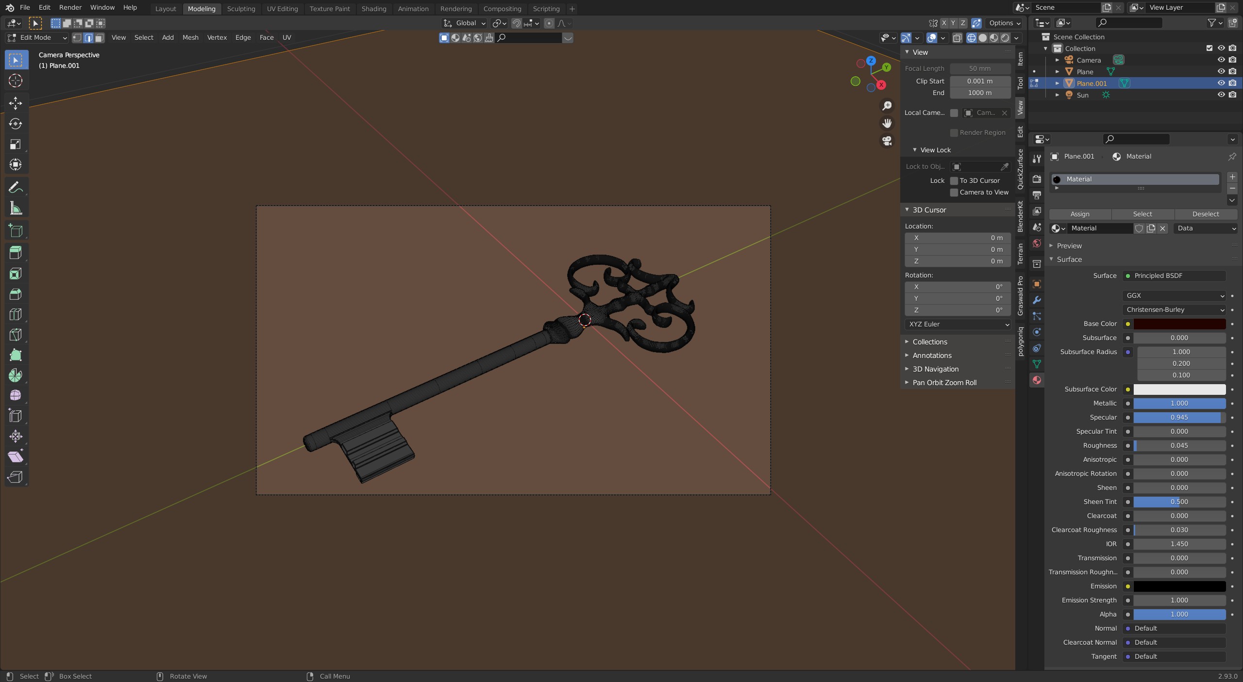Select the 3D Cursor tool
The height and width of the screenshot is (682, 1243).
tap(16, 81)
